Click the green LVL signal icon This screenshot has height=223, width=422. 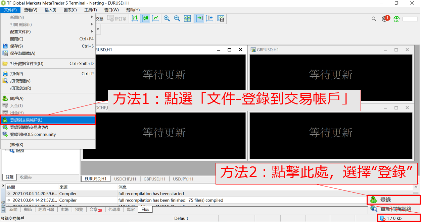click(x=396, y=19)
